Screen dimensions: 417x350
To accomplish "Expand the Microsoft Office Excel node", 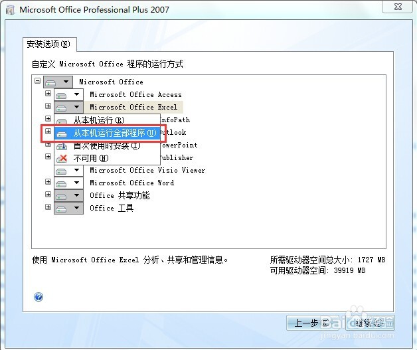I will pos(48,106).
